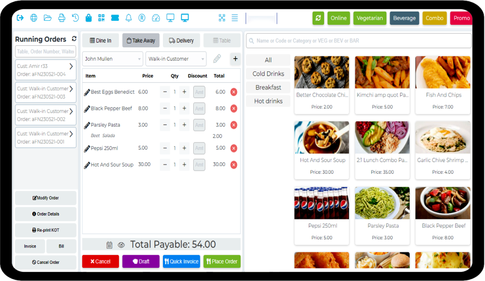Select the Take Away order type
This screenshot has width=485, height=281.
(x=141, y=41)
